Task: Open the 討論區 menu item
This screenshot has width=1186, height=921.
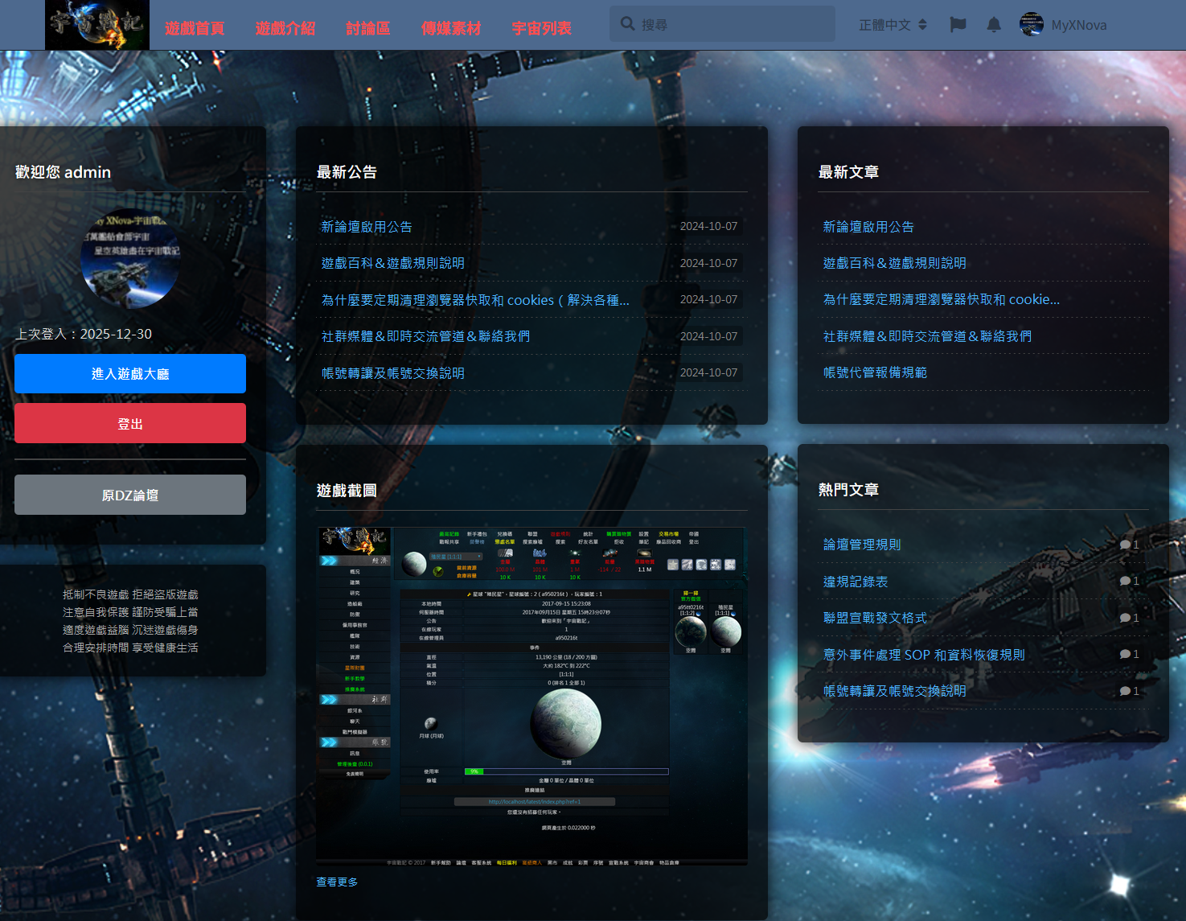Action: pos(367,27)
